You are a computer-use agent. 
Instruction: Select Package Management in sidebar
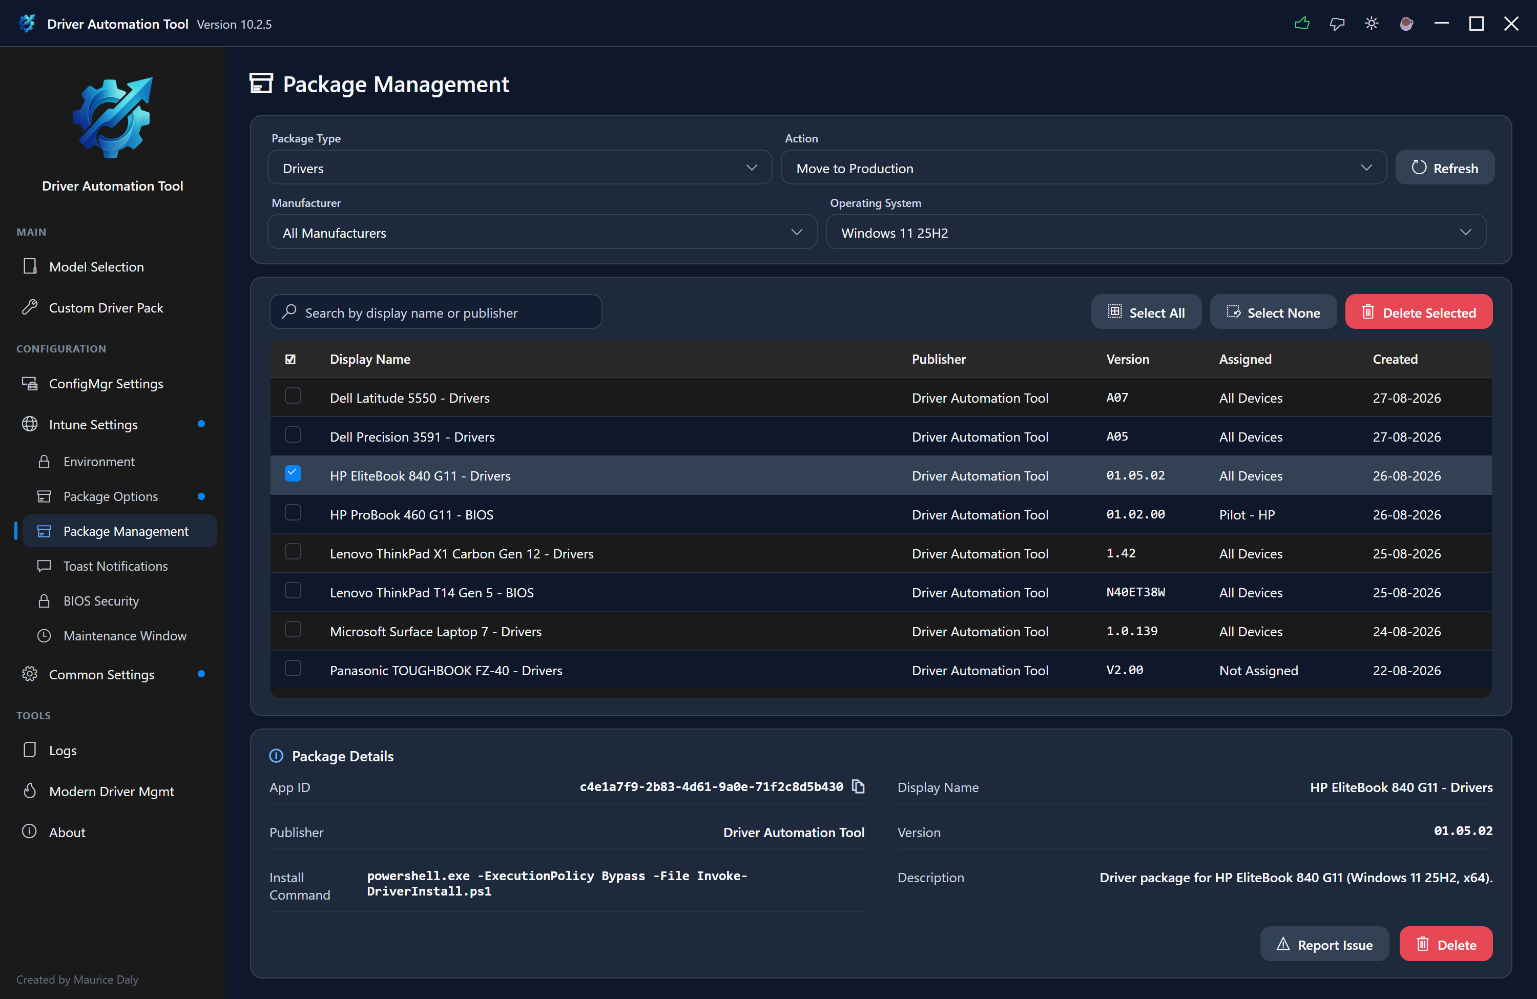click(119, 531)
